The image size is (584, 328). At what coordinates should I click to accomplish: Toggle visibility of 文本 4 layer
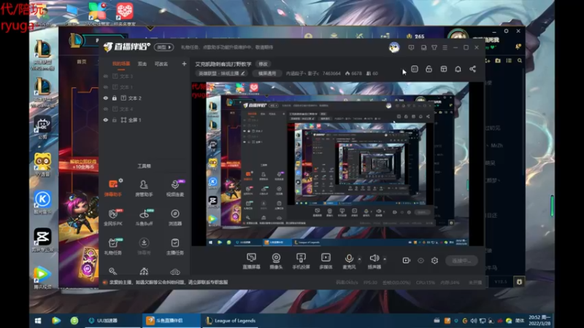point(106,109)
